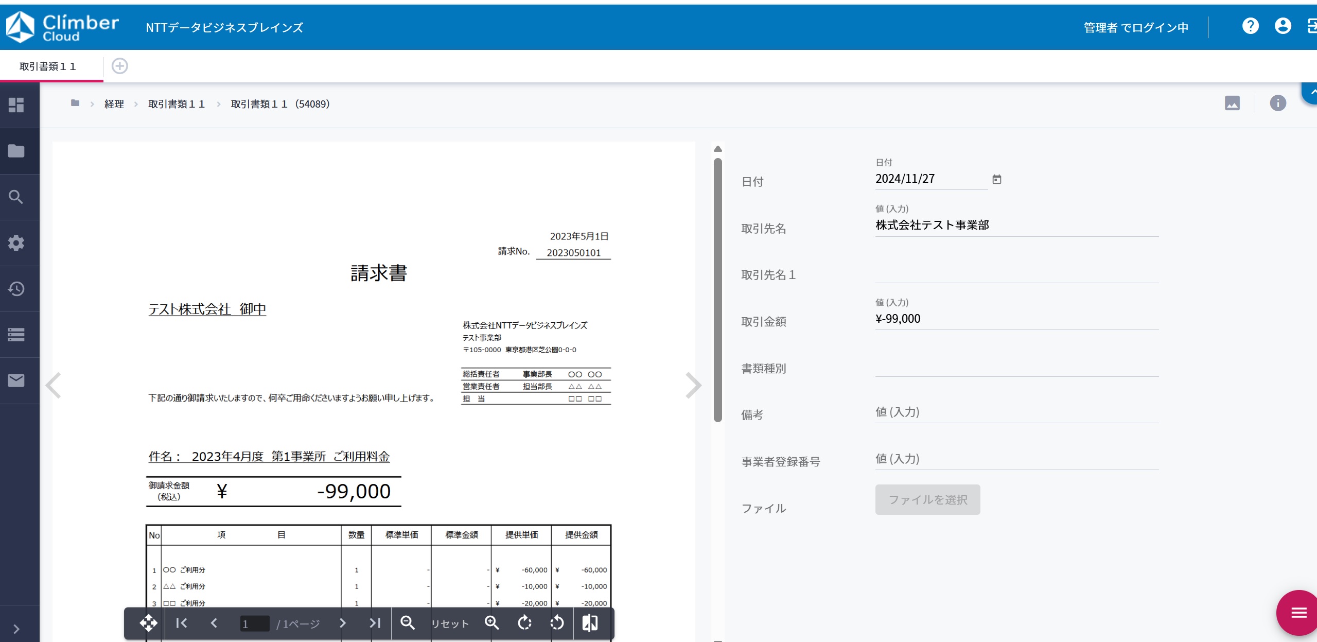This screenshot has height=642, width=1317.
Task: Rotate the document clockwise
Action: click(x=524, y=623)
